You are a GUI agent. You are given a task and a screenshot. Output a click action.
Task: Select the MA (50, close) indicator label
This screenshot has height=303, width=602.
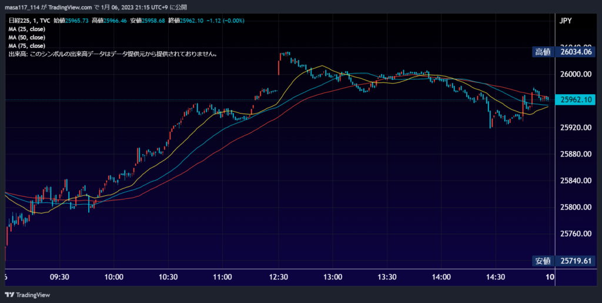(x=27, y=38)
